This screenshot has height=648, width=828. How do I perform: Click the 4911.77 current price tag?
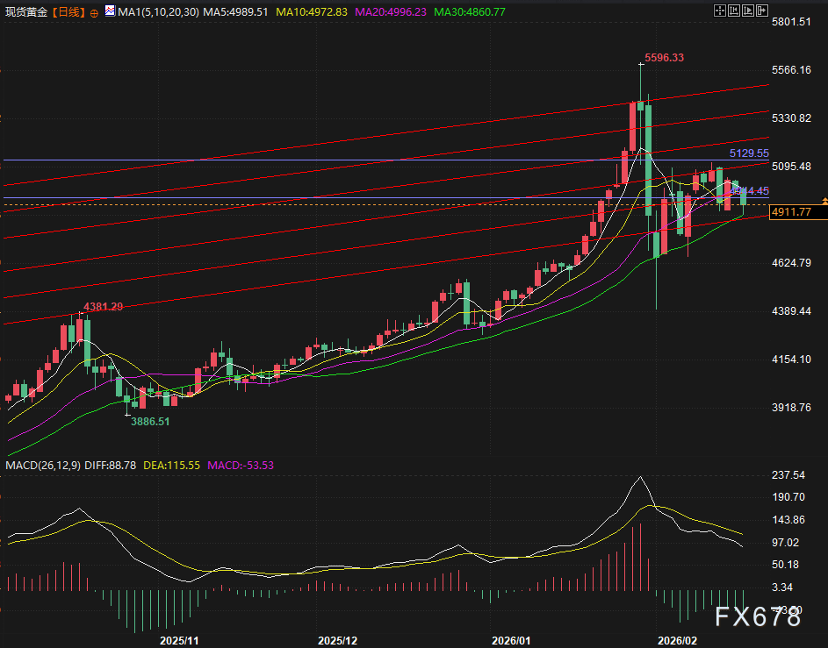pos(793,212)
